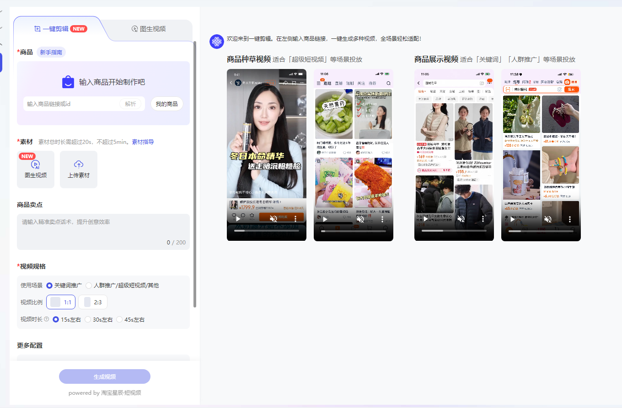Play the last 商品展示视频 sample video
This screenshot has width=622, height=408.
point(512,219)
